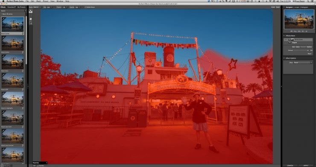This screenshot has height=167, width=316.
Task: Select the masking brush tool
Action: pos(31,11)
